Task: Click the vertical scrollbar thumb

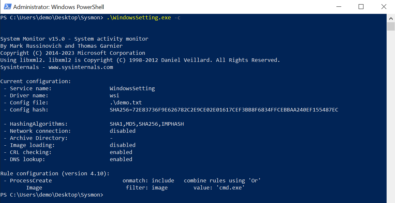Action: coord(391,26)
